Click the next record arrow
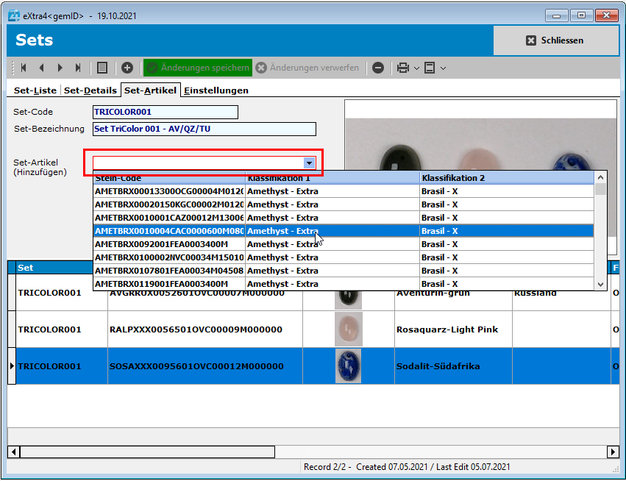The image size is (626, 481). [60, 68]
